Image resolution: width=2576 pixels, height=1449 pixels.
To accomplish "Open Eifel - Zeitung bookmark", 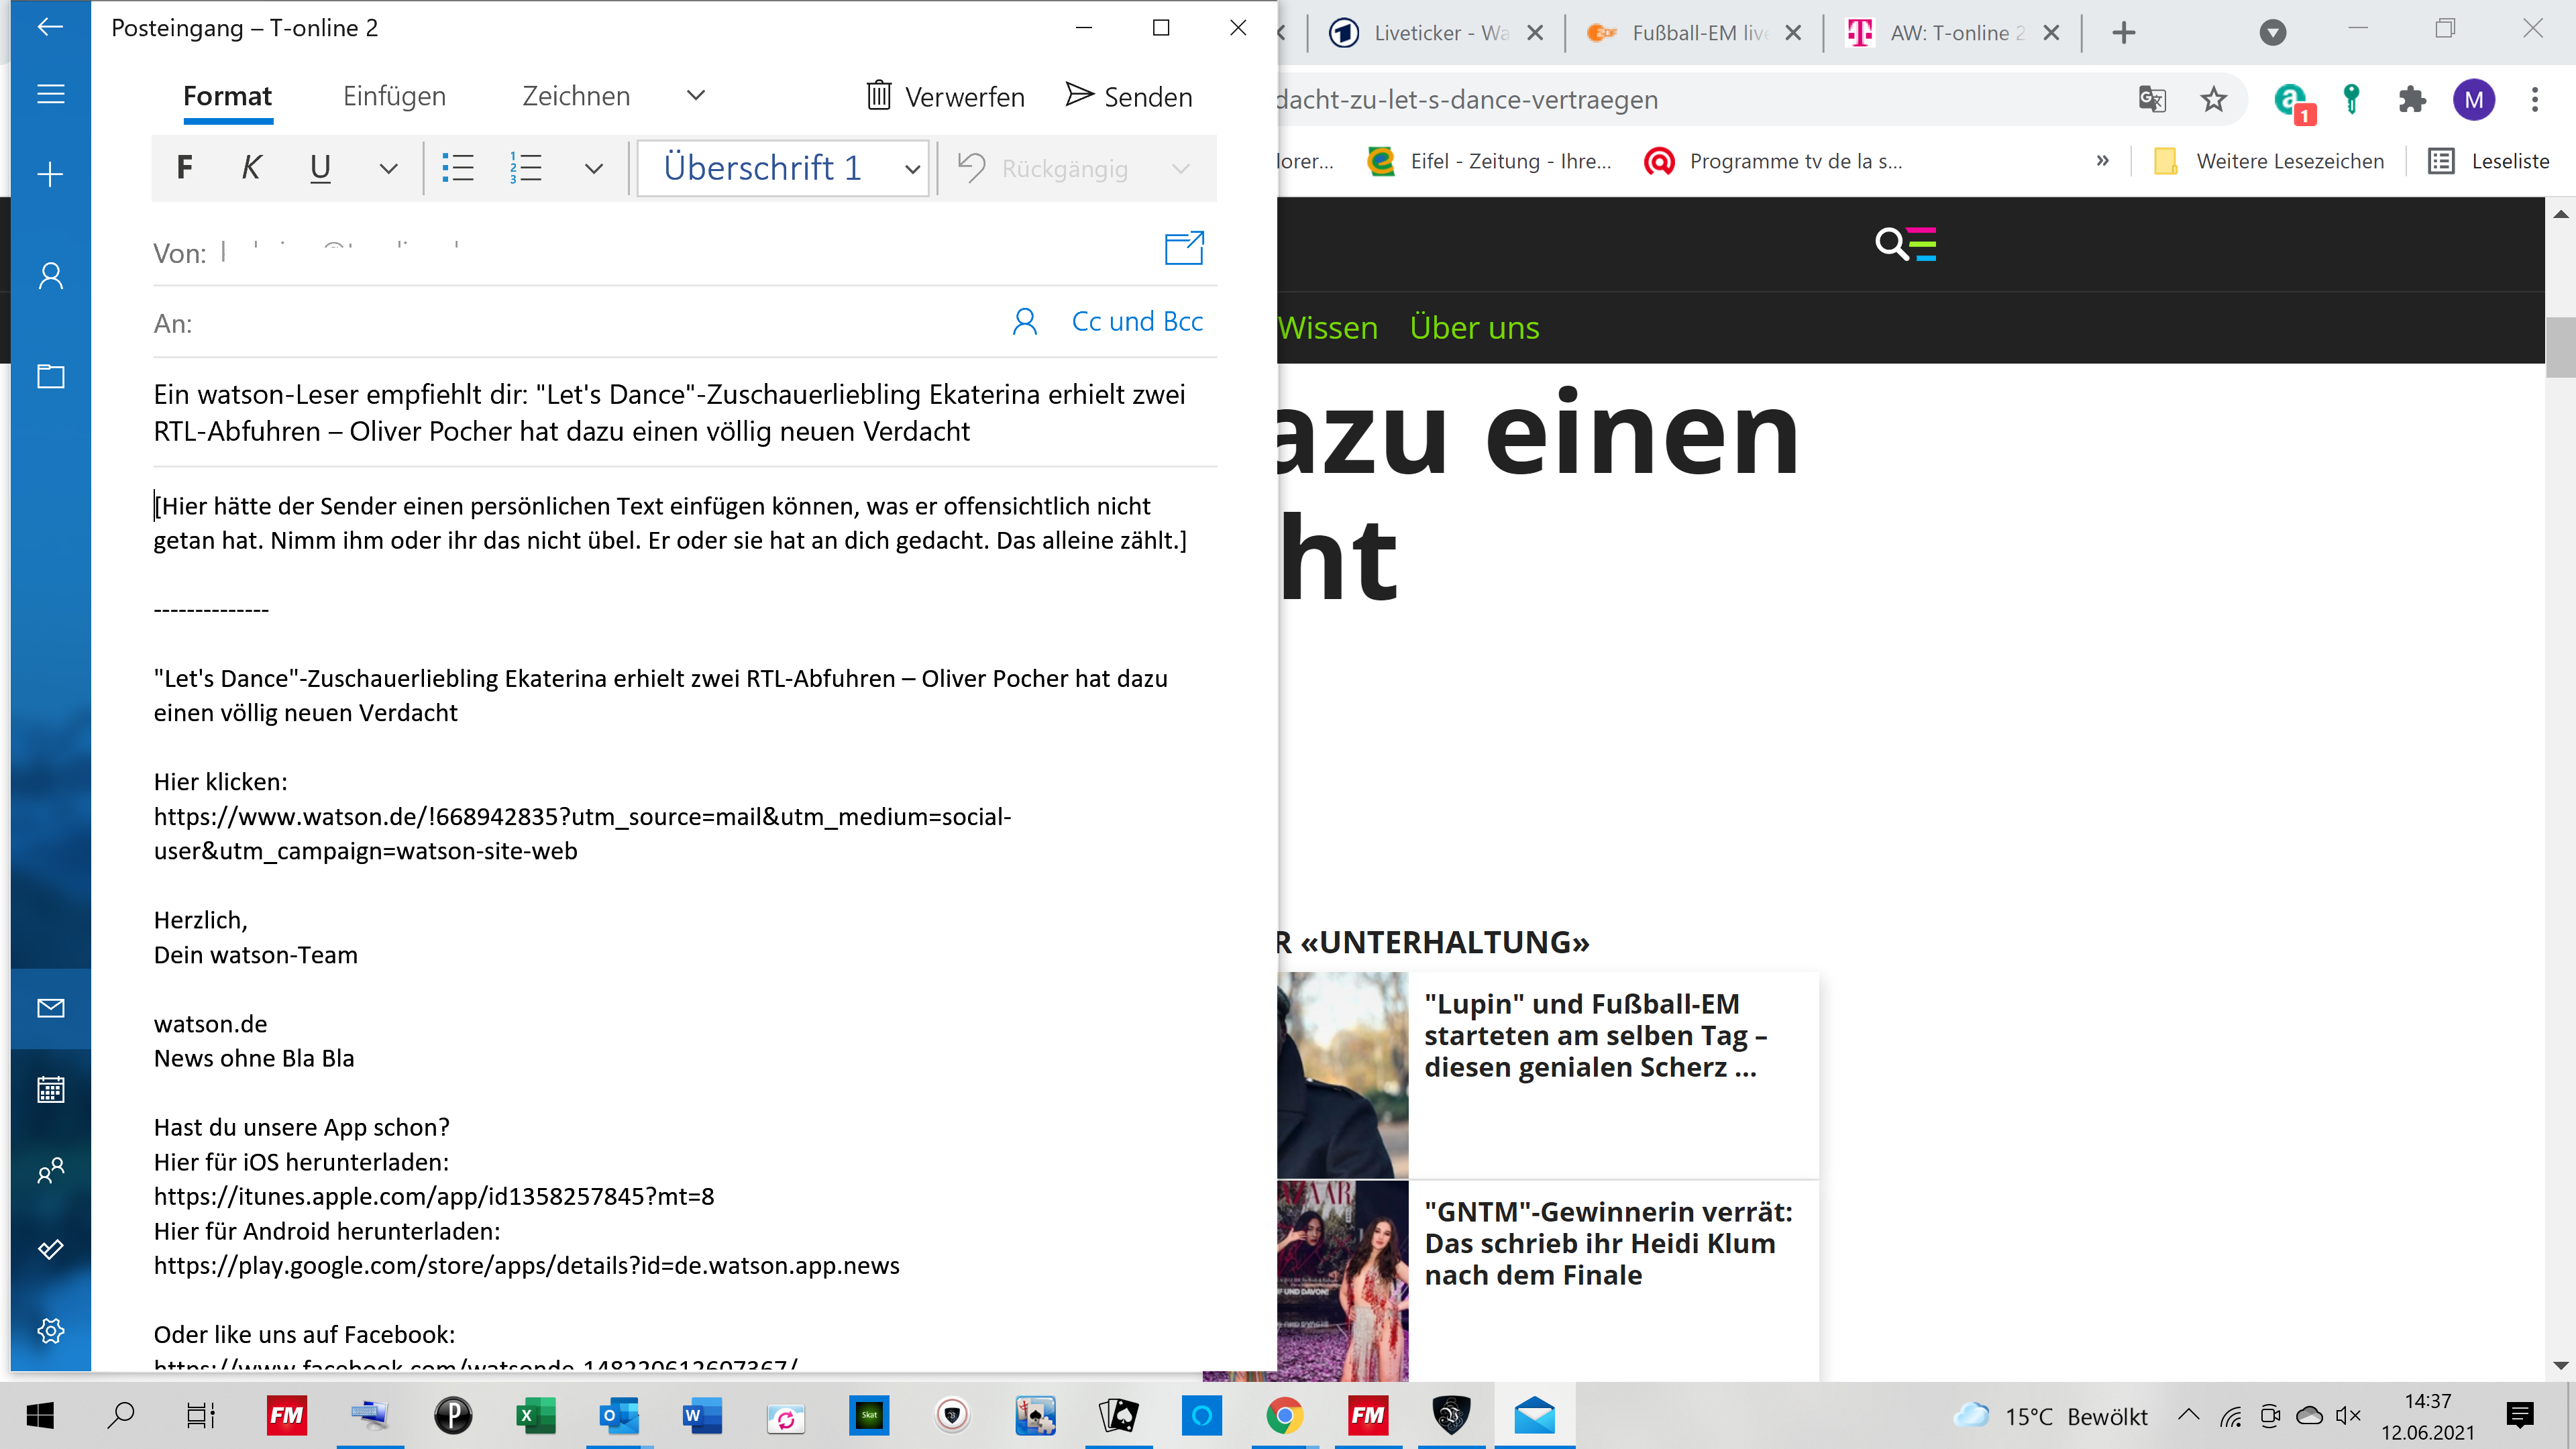I will pos(1489,161).
